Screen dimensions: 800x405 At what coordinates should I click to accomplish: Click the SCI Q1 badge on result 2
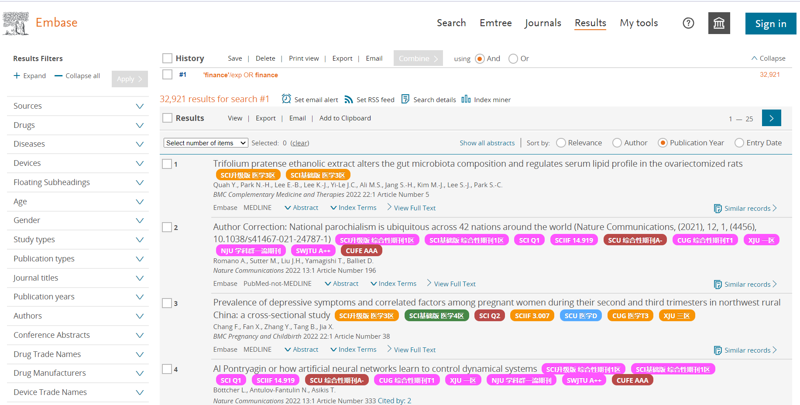pyautogui.click(x=529, y=240)
